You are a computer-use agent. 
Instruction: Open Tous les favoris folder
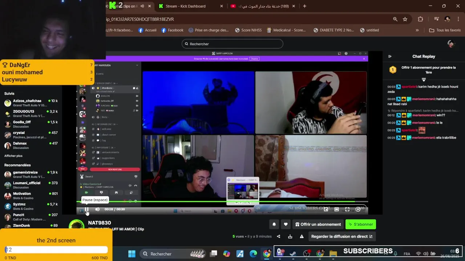[445, 30]
